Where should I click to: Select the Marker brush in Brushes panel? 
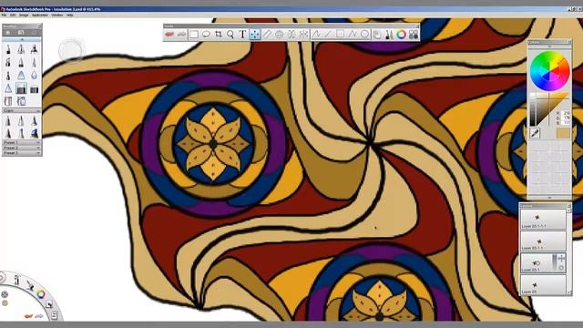(x=34, y=48)
